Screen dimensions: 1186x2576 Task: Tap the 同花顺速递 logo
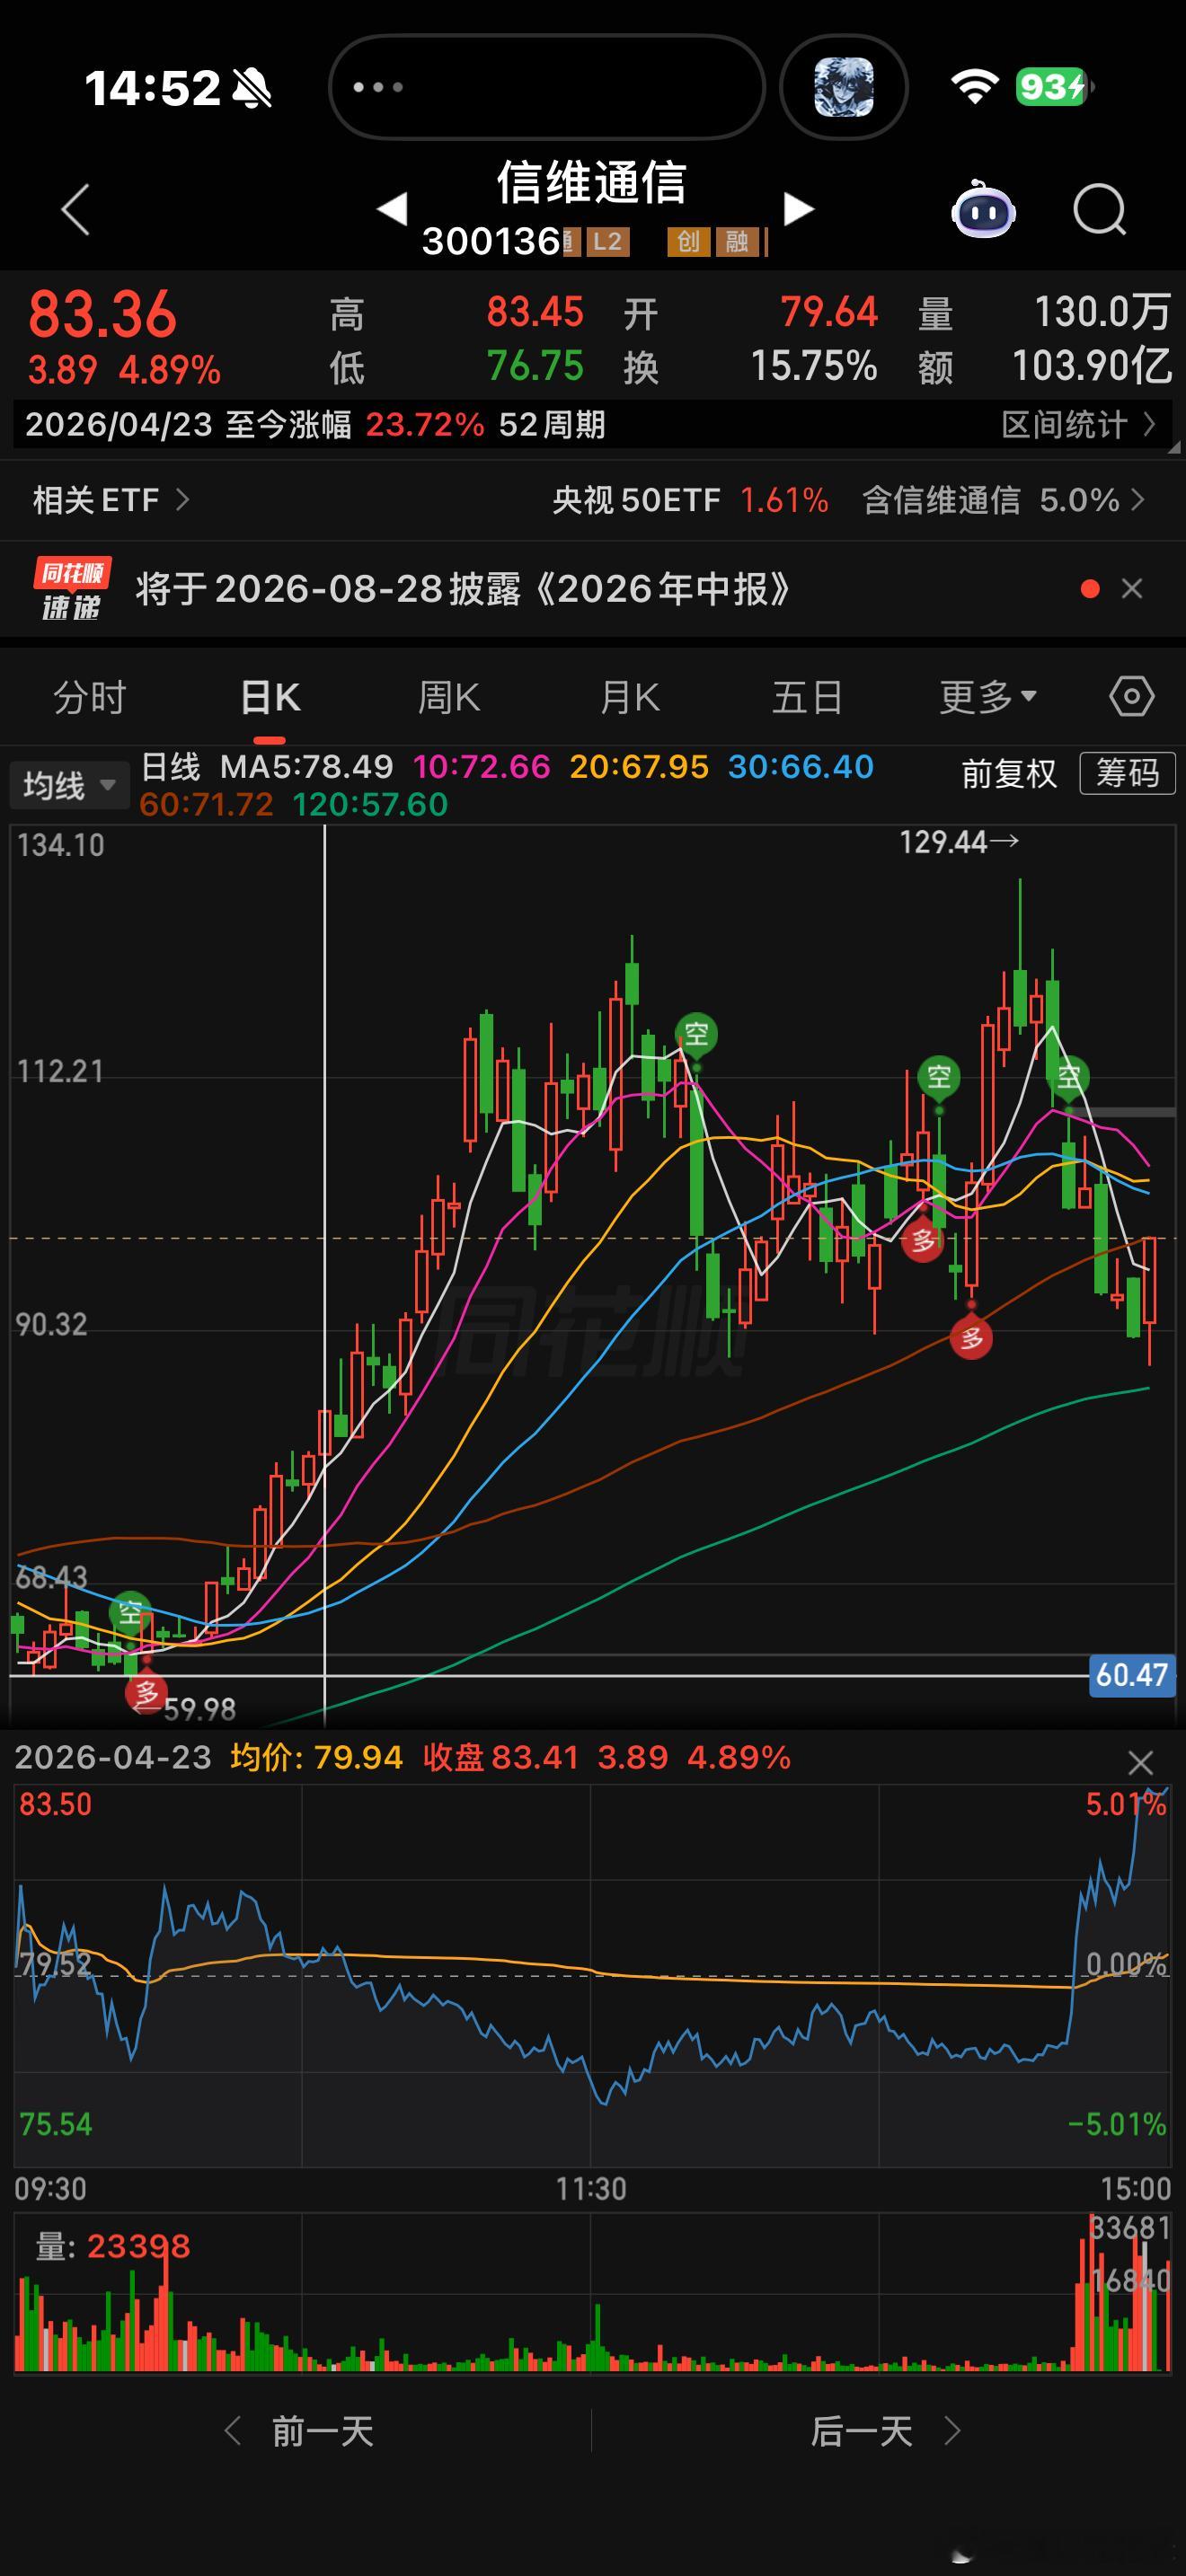click(71, 589)
